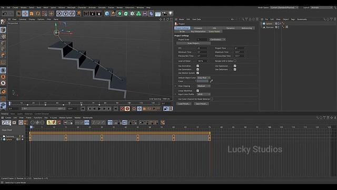This screenshot has width=337, height=190.
Task: Go to end of animation
Action: [x=116, y=109]
